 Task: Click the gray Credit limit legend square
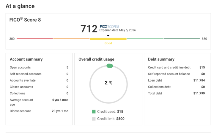coord(94,119)
